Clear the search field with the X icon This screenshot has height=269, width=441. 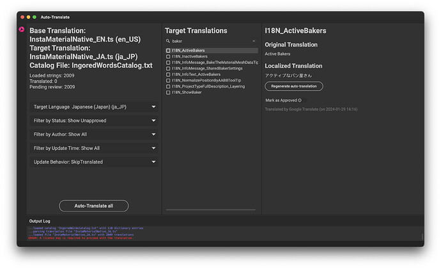(x=253, y=41)
